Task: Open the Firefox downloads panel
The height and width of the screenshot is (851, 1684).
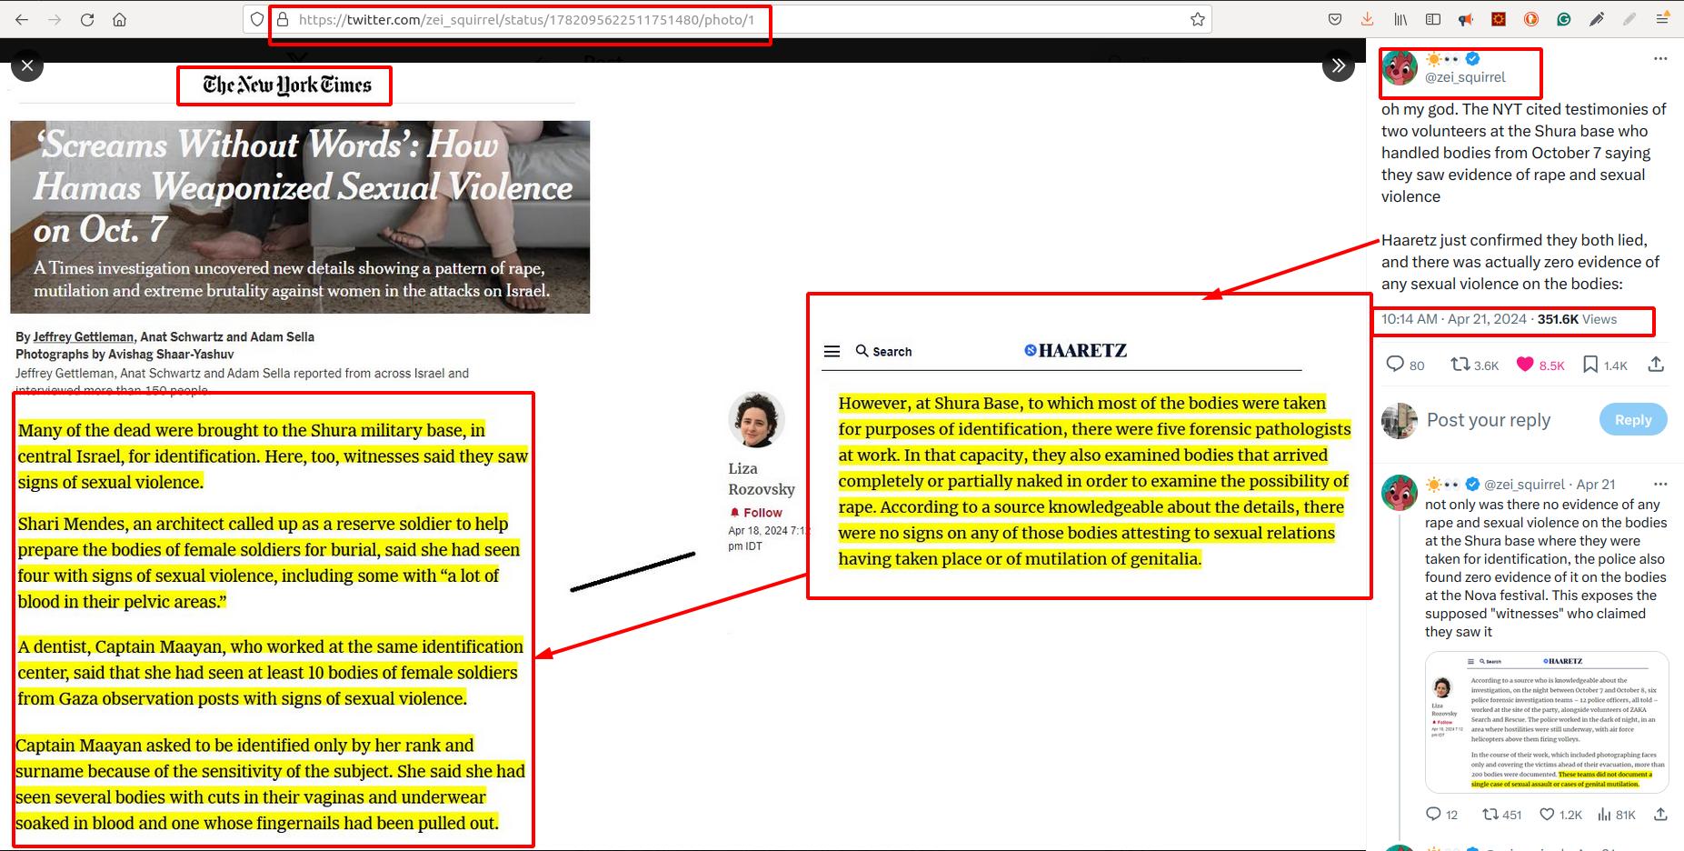Action: [x=1367, y=19]
